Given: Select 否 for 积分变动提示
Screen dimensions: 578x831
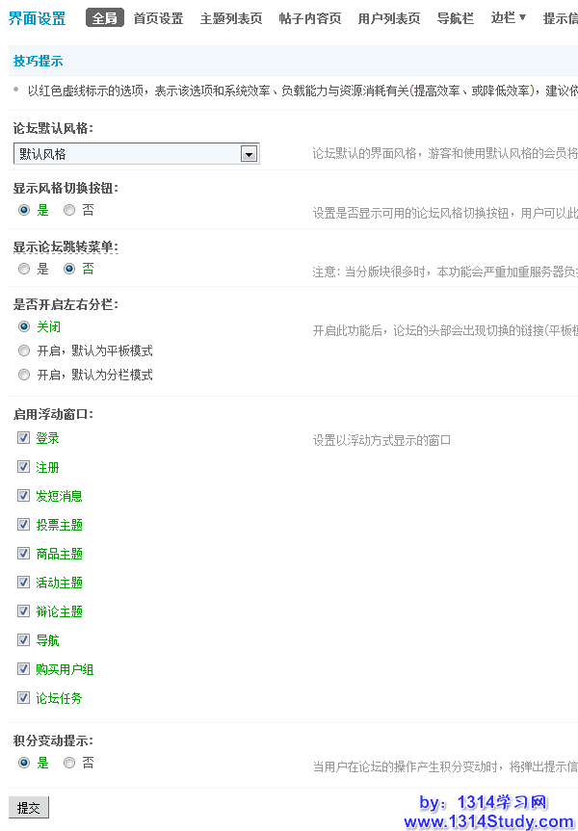Looking at the screenshot, I should [x=69, y=763].
